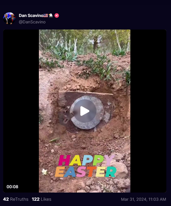Viewport: 171px width, 206px height.
Task: Open the Mar 31, 2024 timestamp permalink
Action: pos(144,199)
